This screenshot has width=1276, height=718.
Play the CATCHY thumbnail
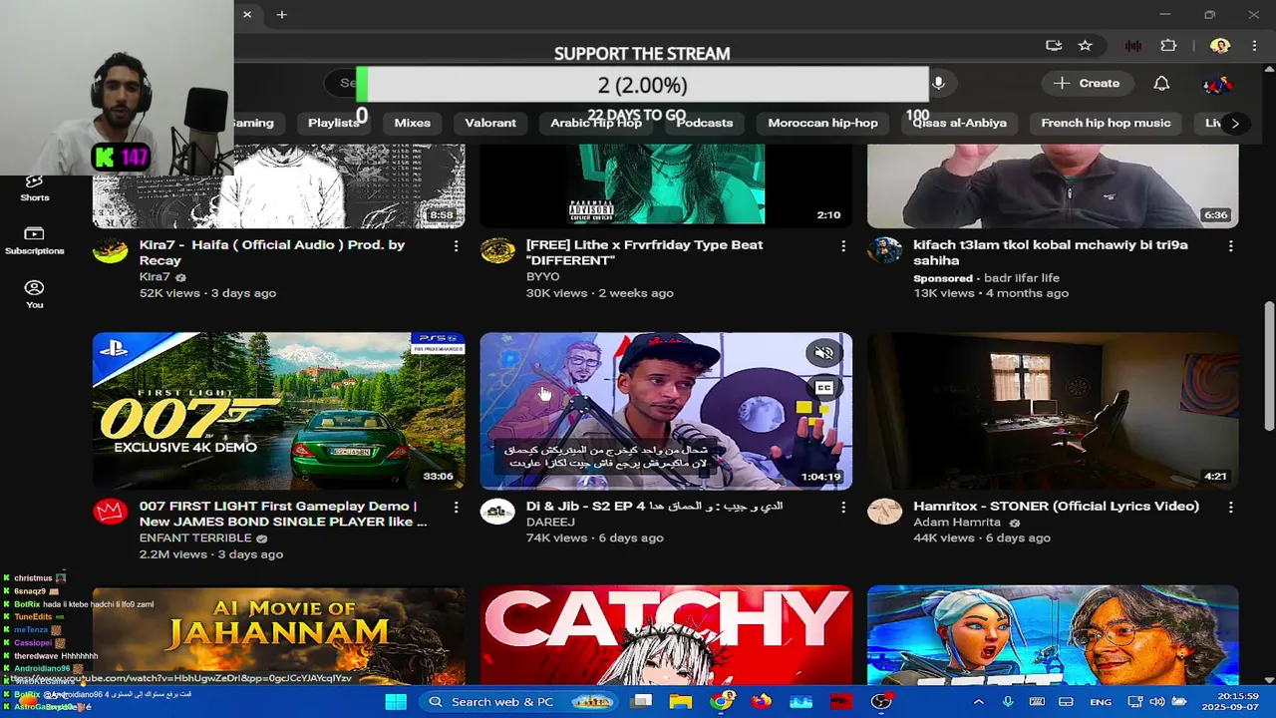pyautogui.click(x=666, y=635)
